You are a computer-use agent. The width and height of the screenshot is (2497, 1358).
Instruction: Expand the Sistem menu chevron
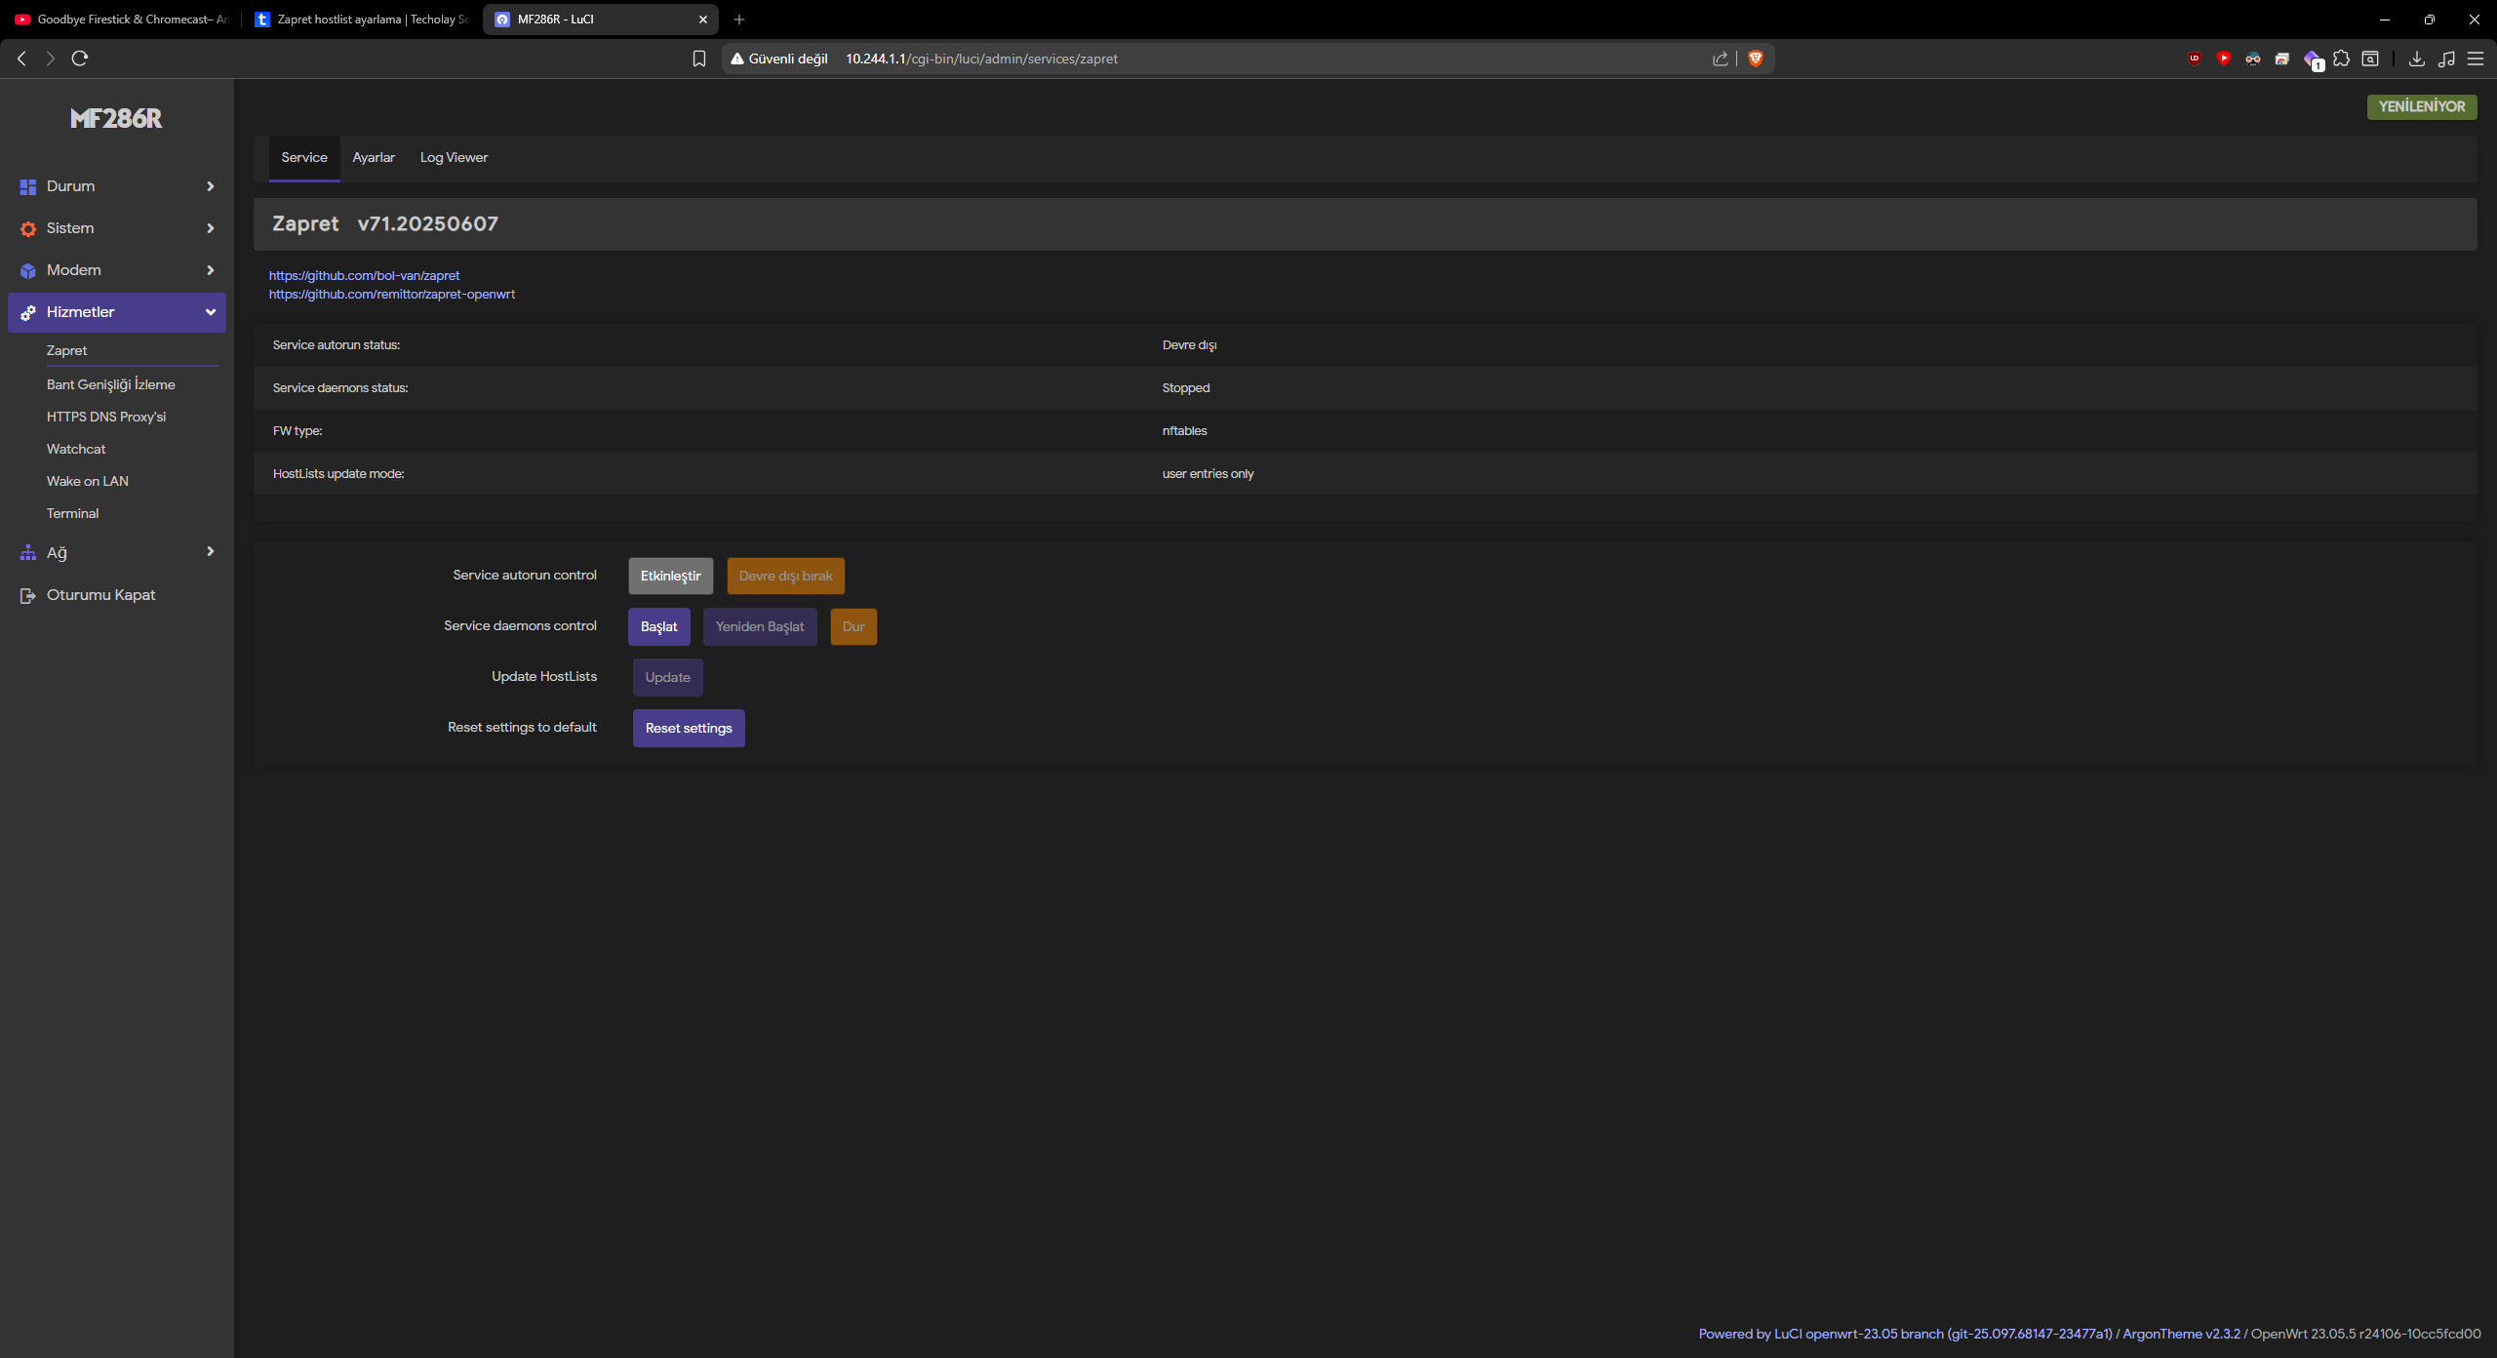(210, 228)
